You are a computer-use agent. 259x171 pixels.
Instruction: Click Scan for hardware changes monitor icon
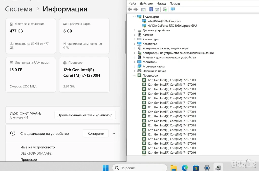[173, 10]
